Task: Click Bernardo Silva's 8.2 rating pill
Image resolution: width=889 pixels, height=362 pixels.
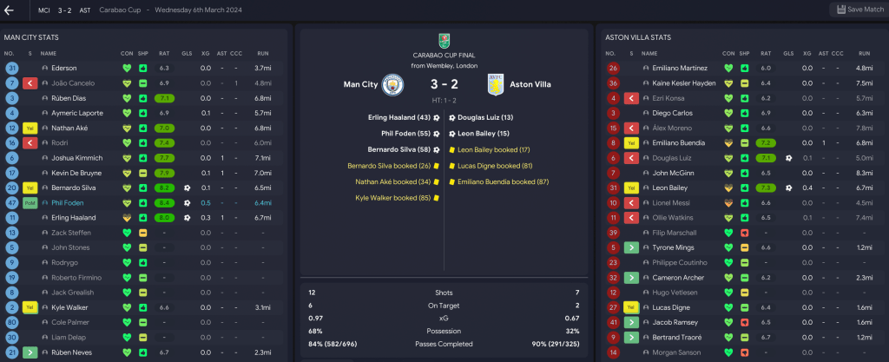Action: (163, 188)
